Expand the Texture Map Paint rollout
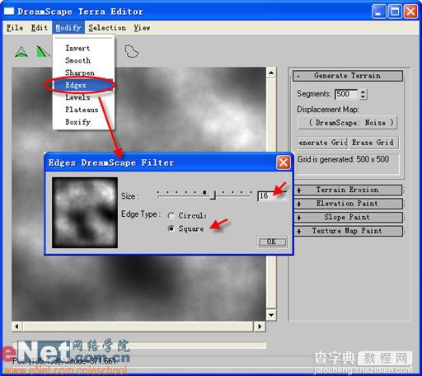Viewport: 422px width, 376px height. pos(348,231)
